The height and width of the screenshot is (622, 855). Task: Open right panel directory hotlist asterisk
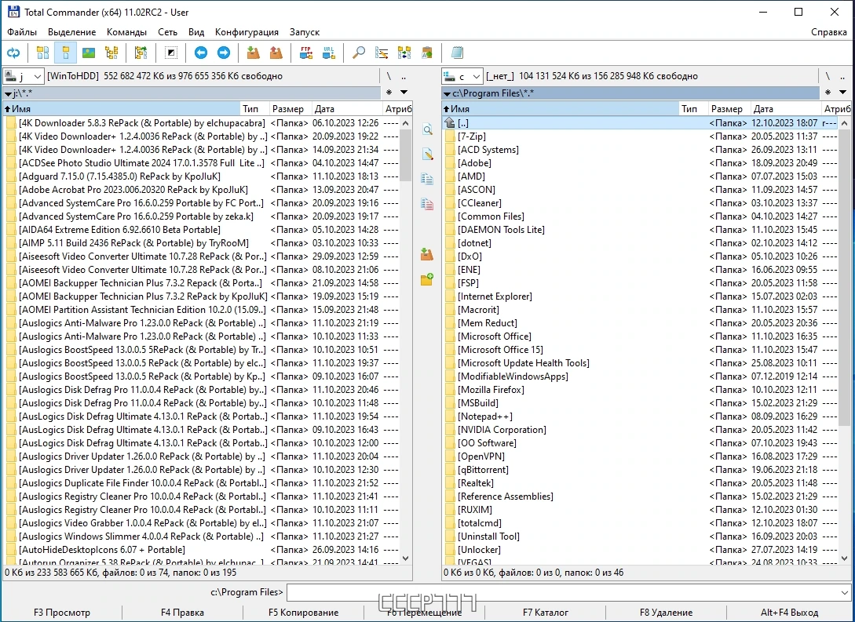(x=828, y=93)
